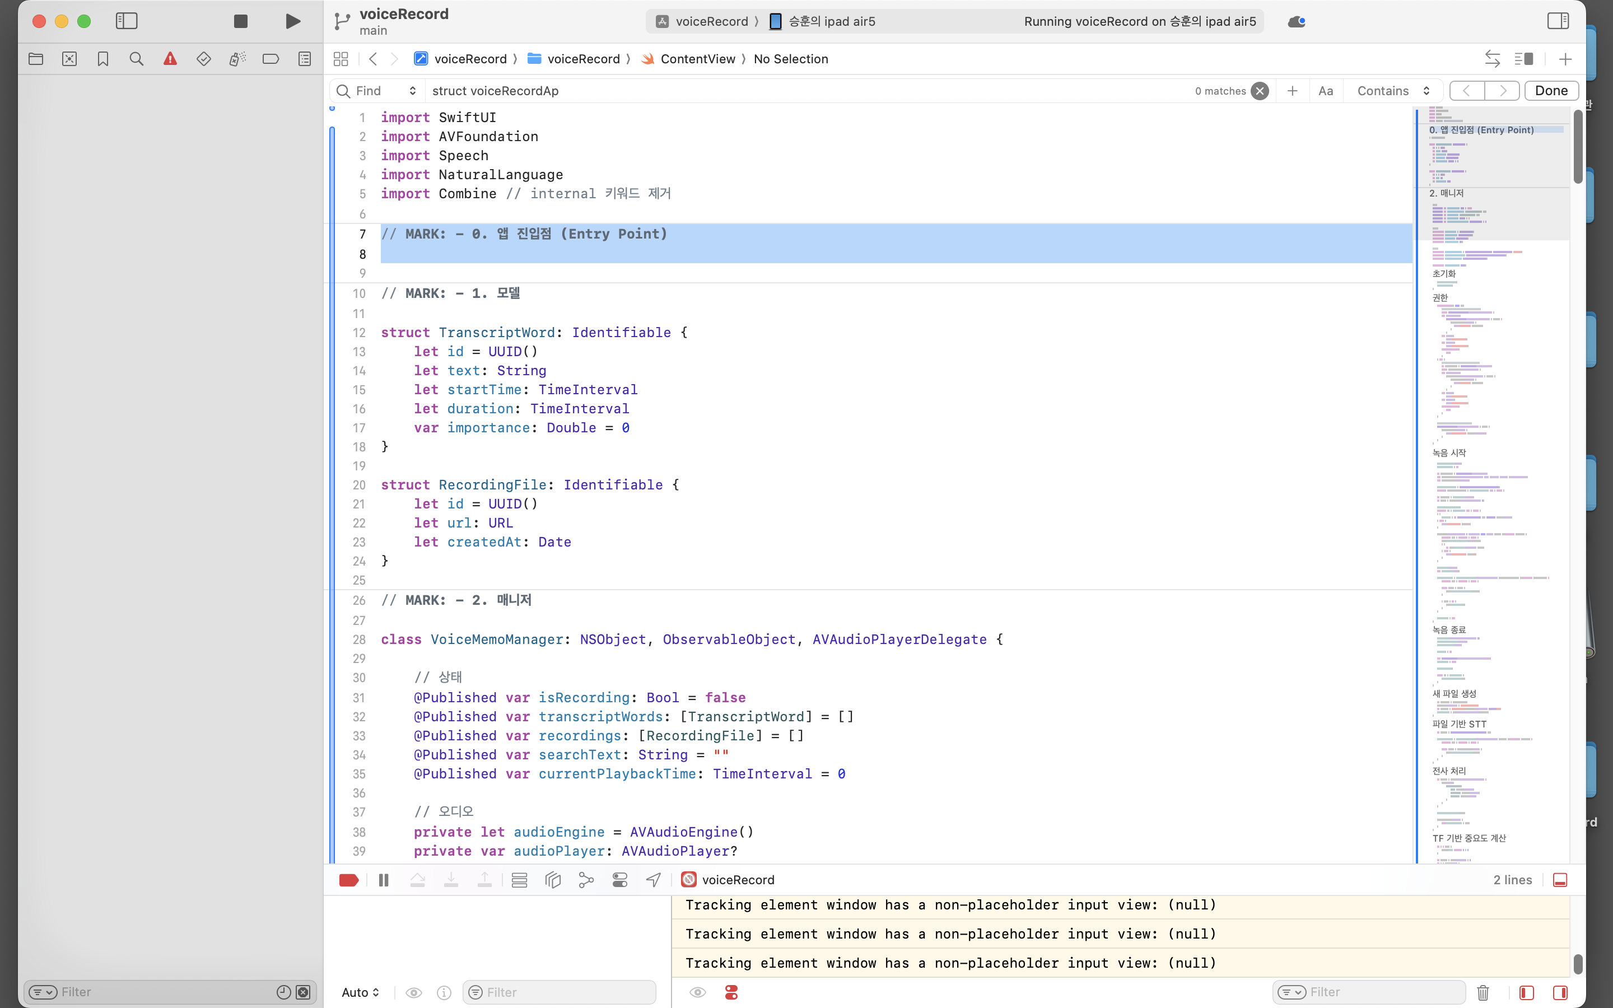Click the Run play button
This screenshot has width=1613, height=1008.
[292, 21]
